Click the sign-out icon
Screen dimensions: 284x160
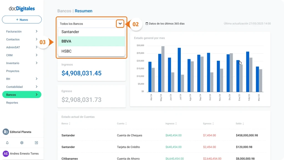click(x=36, y=143)
